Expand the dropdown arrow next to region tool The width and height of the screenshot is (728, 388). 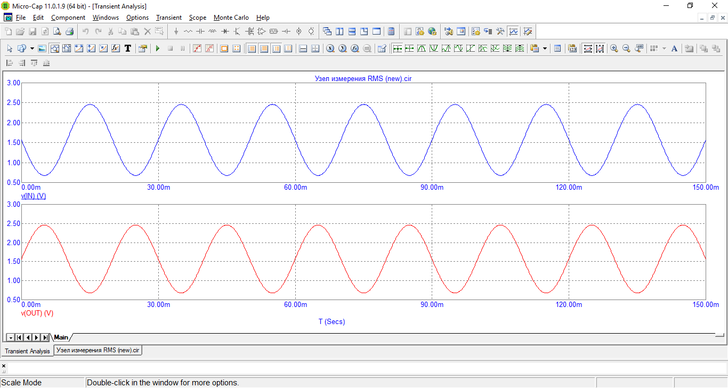pos(32,48)
